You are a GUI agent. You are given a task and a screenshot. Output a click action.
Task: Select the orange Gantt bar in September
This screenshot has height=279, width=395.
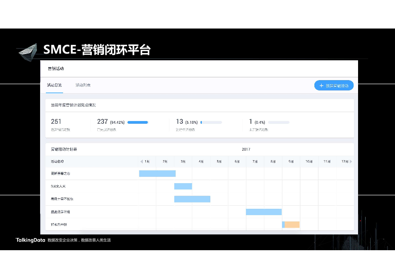291,225
